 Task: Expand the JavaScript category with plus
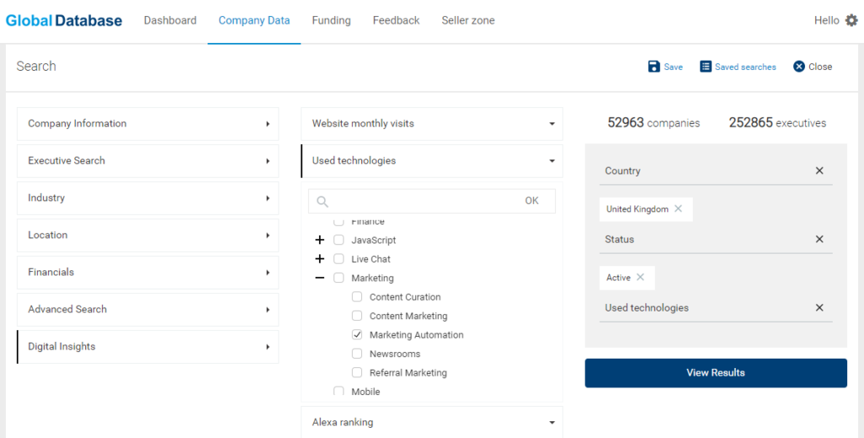pos(320,241)
